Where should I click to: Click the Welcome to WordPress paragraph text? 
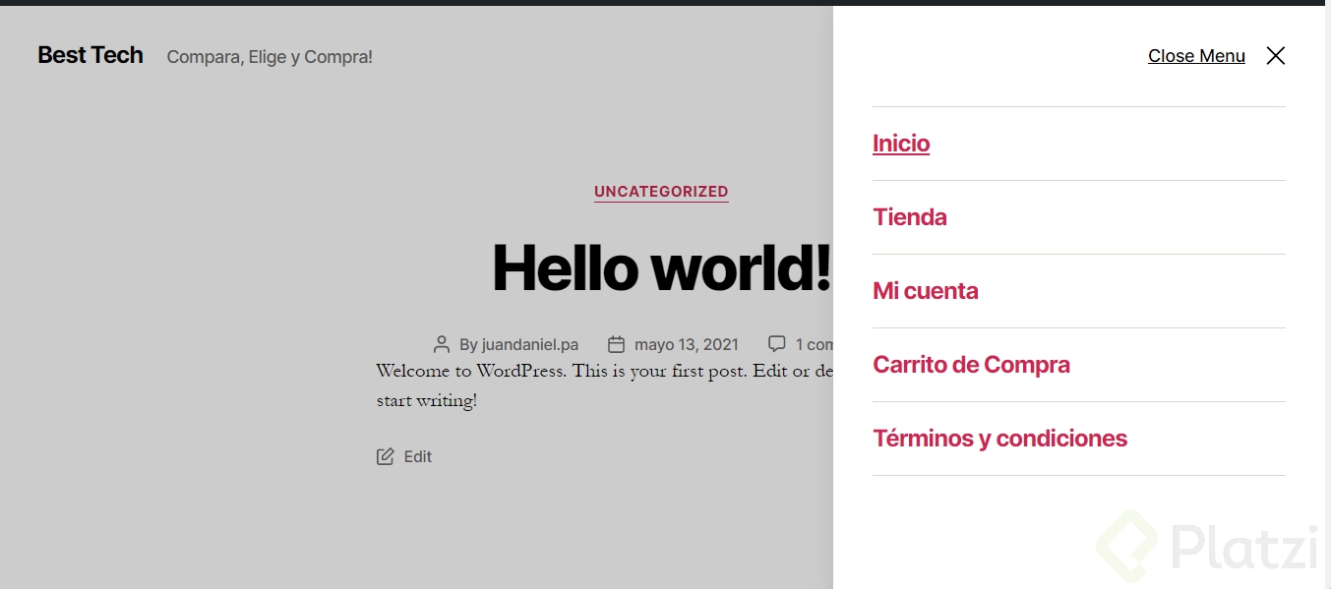pos(605,386)
